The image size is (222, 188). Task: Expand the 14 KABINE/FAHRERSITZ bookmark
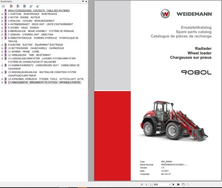[x=2, y=65]
